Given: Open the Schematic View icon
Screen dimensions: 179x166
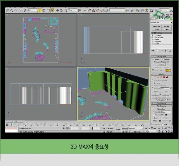Looking at the screenshot, I should (147, 11).
